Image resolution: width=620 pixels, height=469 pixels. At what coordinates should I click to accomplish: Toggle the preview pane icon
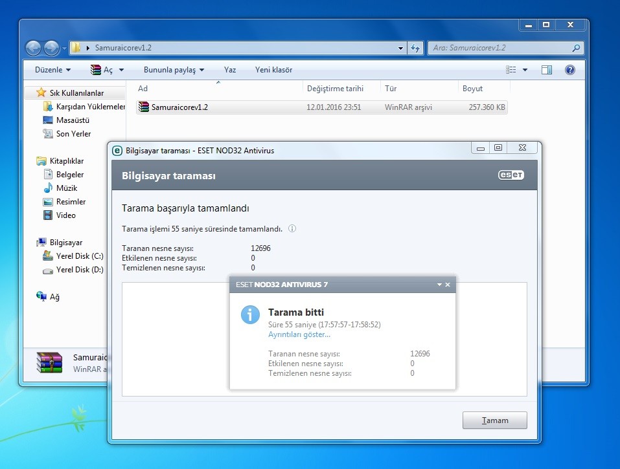(547, 70)
